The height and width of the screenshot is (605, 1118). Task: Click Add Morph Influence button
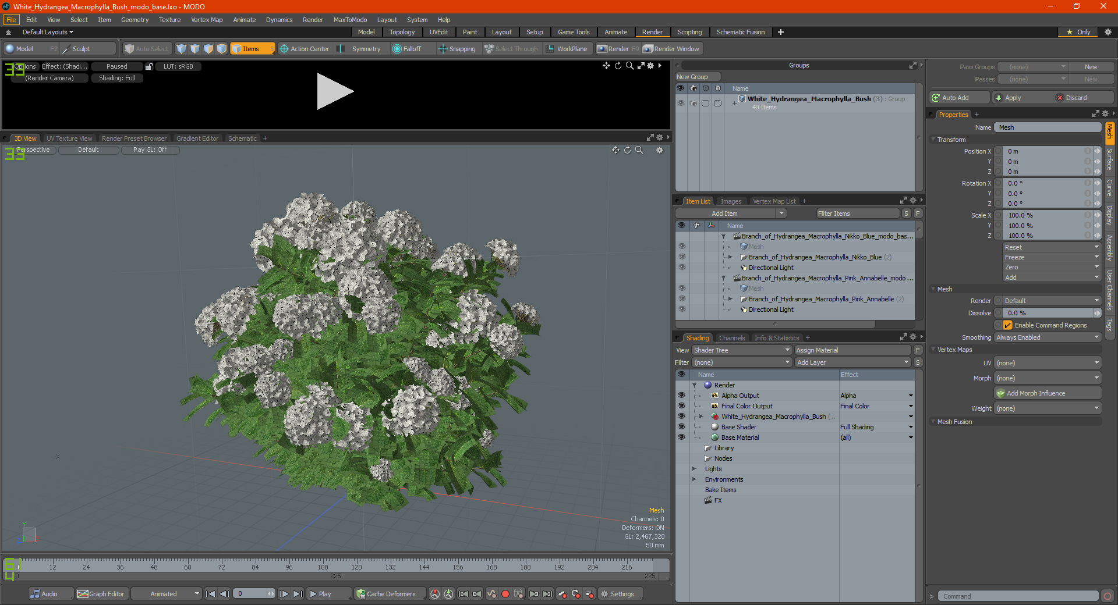(1048, 393)
